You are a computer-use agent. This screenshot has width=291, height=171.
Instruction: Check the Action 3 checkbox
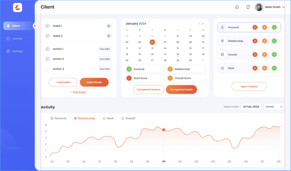(x=47, y=69)
